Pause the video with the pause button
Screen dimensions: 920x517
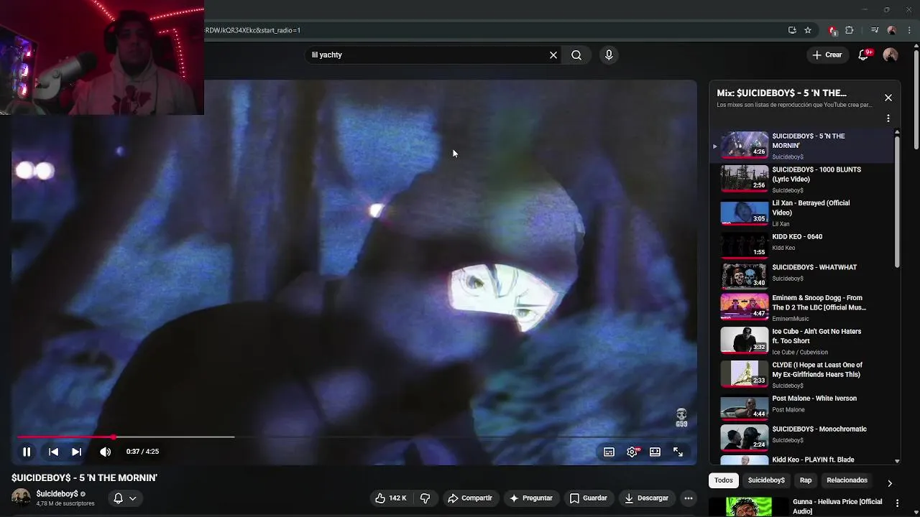click(27, 452)
